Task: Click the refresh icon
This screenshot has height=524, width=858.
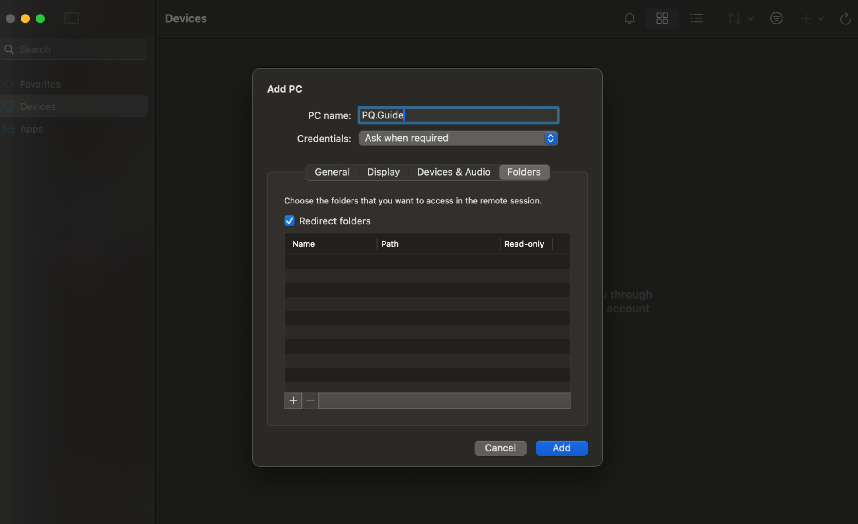Action: click(x=845, y=18)
